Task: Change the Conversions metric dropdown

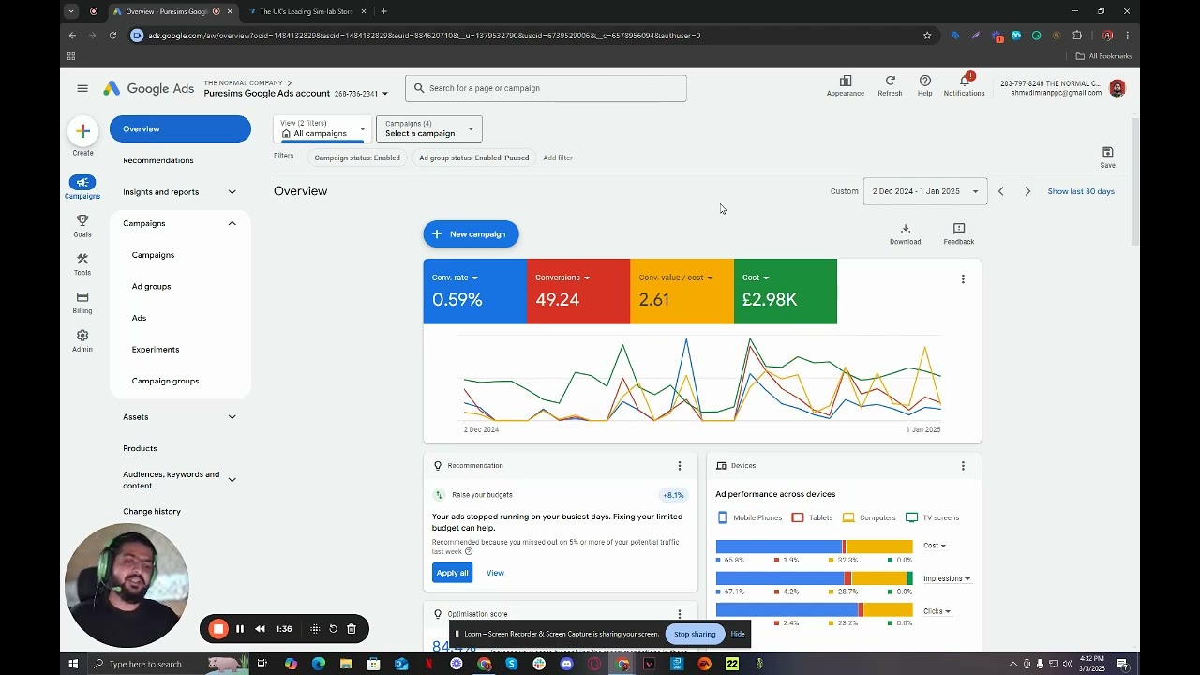Action: point(562,277)
